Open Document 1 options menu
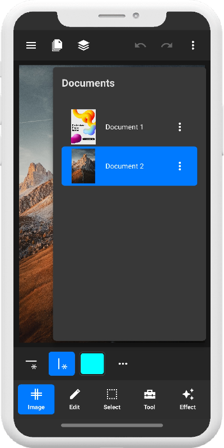Viewport: 224px width, 448px height. point(180,127)
